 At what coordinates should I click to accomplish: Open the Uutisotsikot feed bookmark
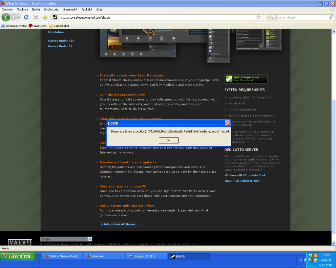click(59, 26)
